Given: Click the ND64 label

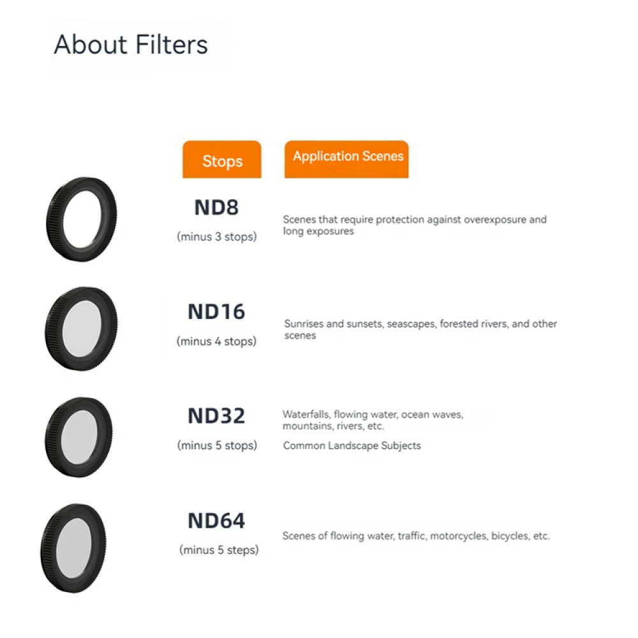Looking at the screenshot, I should pyautogui.click(x=216, y=521).
